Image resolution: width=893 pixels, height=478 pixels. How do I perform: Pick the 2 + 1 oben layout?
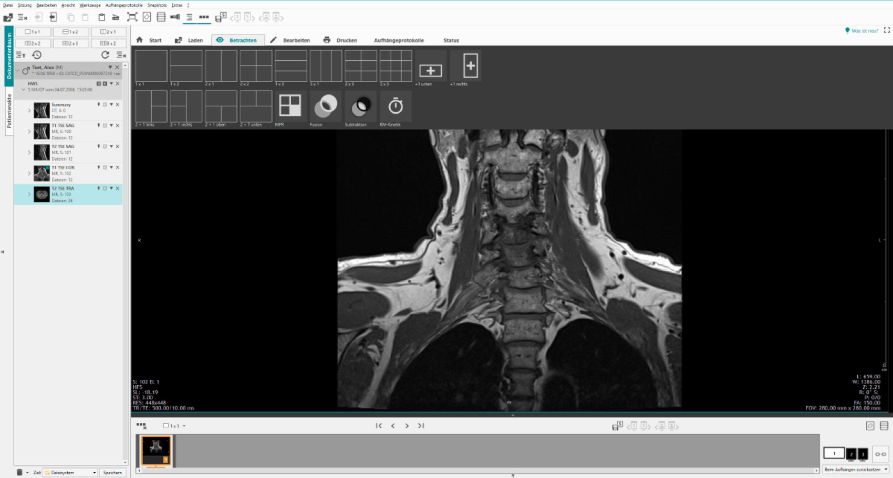click(221, 106)
